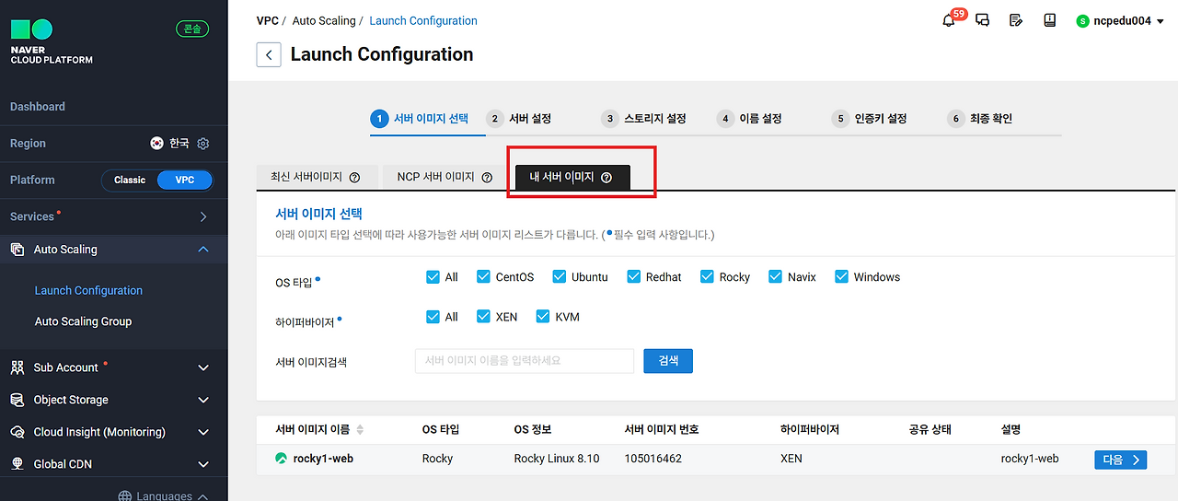Uncheck the XEN hypervisor checkbox
Image resolution: width=1178 pixels, height=501 pixels.
click(x=483, y=316)
